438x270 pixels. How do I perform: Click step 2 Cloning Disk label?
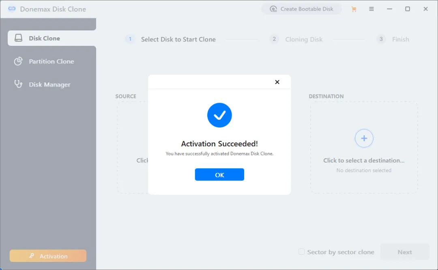tap(304, 39)
